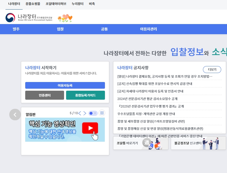Image resolution: width=227 pixels, height=173 pixels.
Task: Open the 이용자관리 menu
Action: pos(148,29)
